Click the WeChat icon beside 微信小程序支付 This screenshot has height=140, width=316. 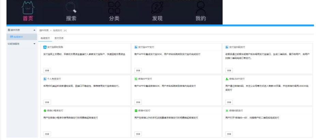(45, 111)
